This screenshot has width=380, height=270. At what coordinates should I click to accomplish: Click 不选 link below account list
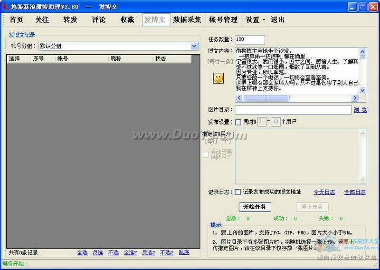[114, 252]
